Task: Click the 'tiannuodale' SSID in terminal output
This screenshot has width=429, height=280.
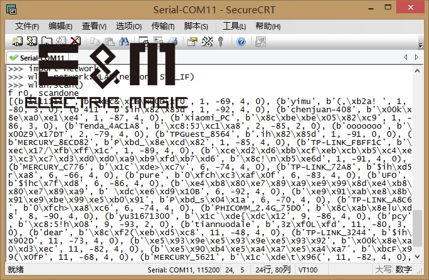Action: point(223,225)
